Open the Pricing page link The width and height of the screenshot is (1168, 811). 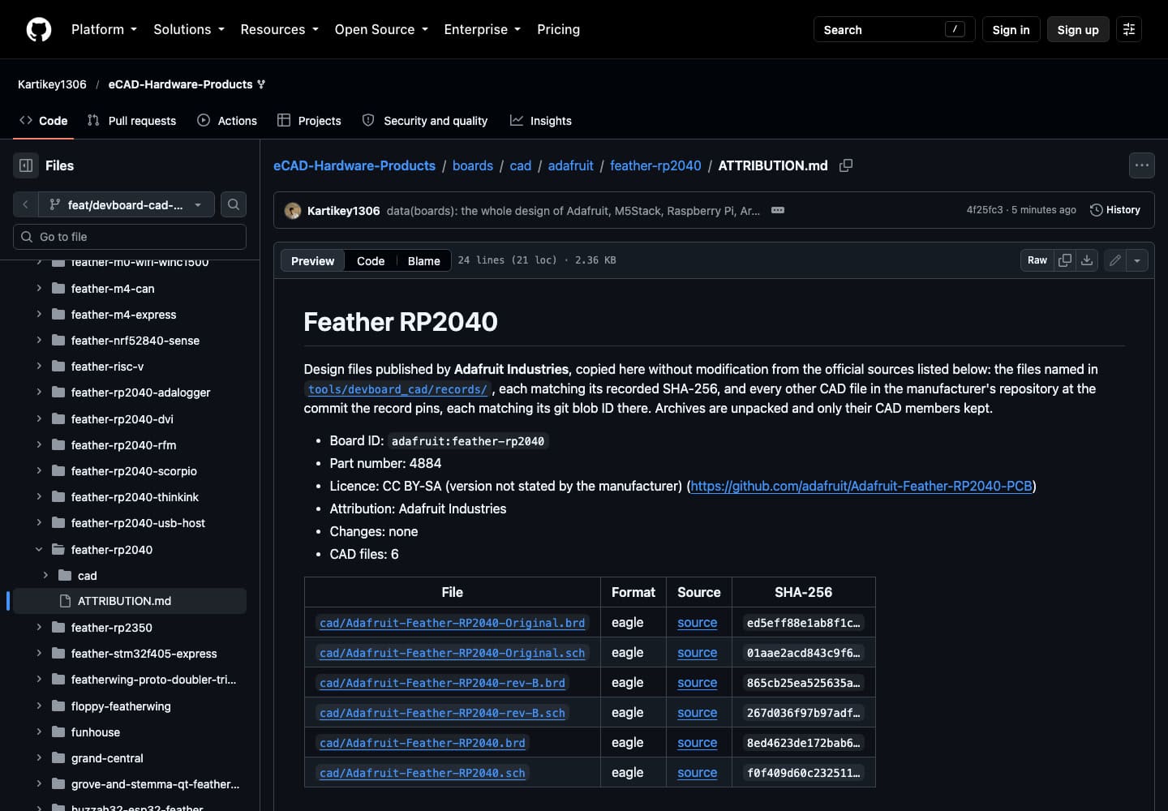(558, 29)
